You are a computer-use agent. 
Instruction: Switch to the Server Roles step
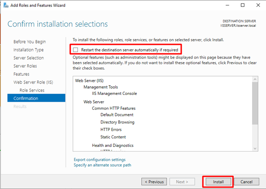pyautogui.click(x=25, y=66)
